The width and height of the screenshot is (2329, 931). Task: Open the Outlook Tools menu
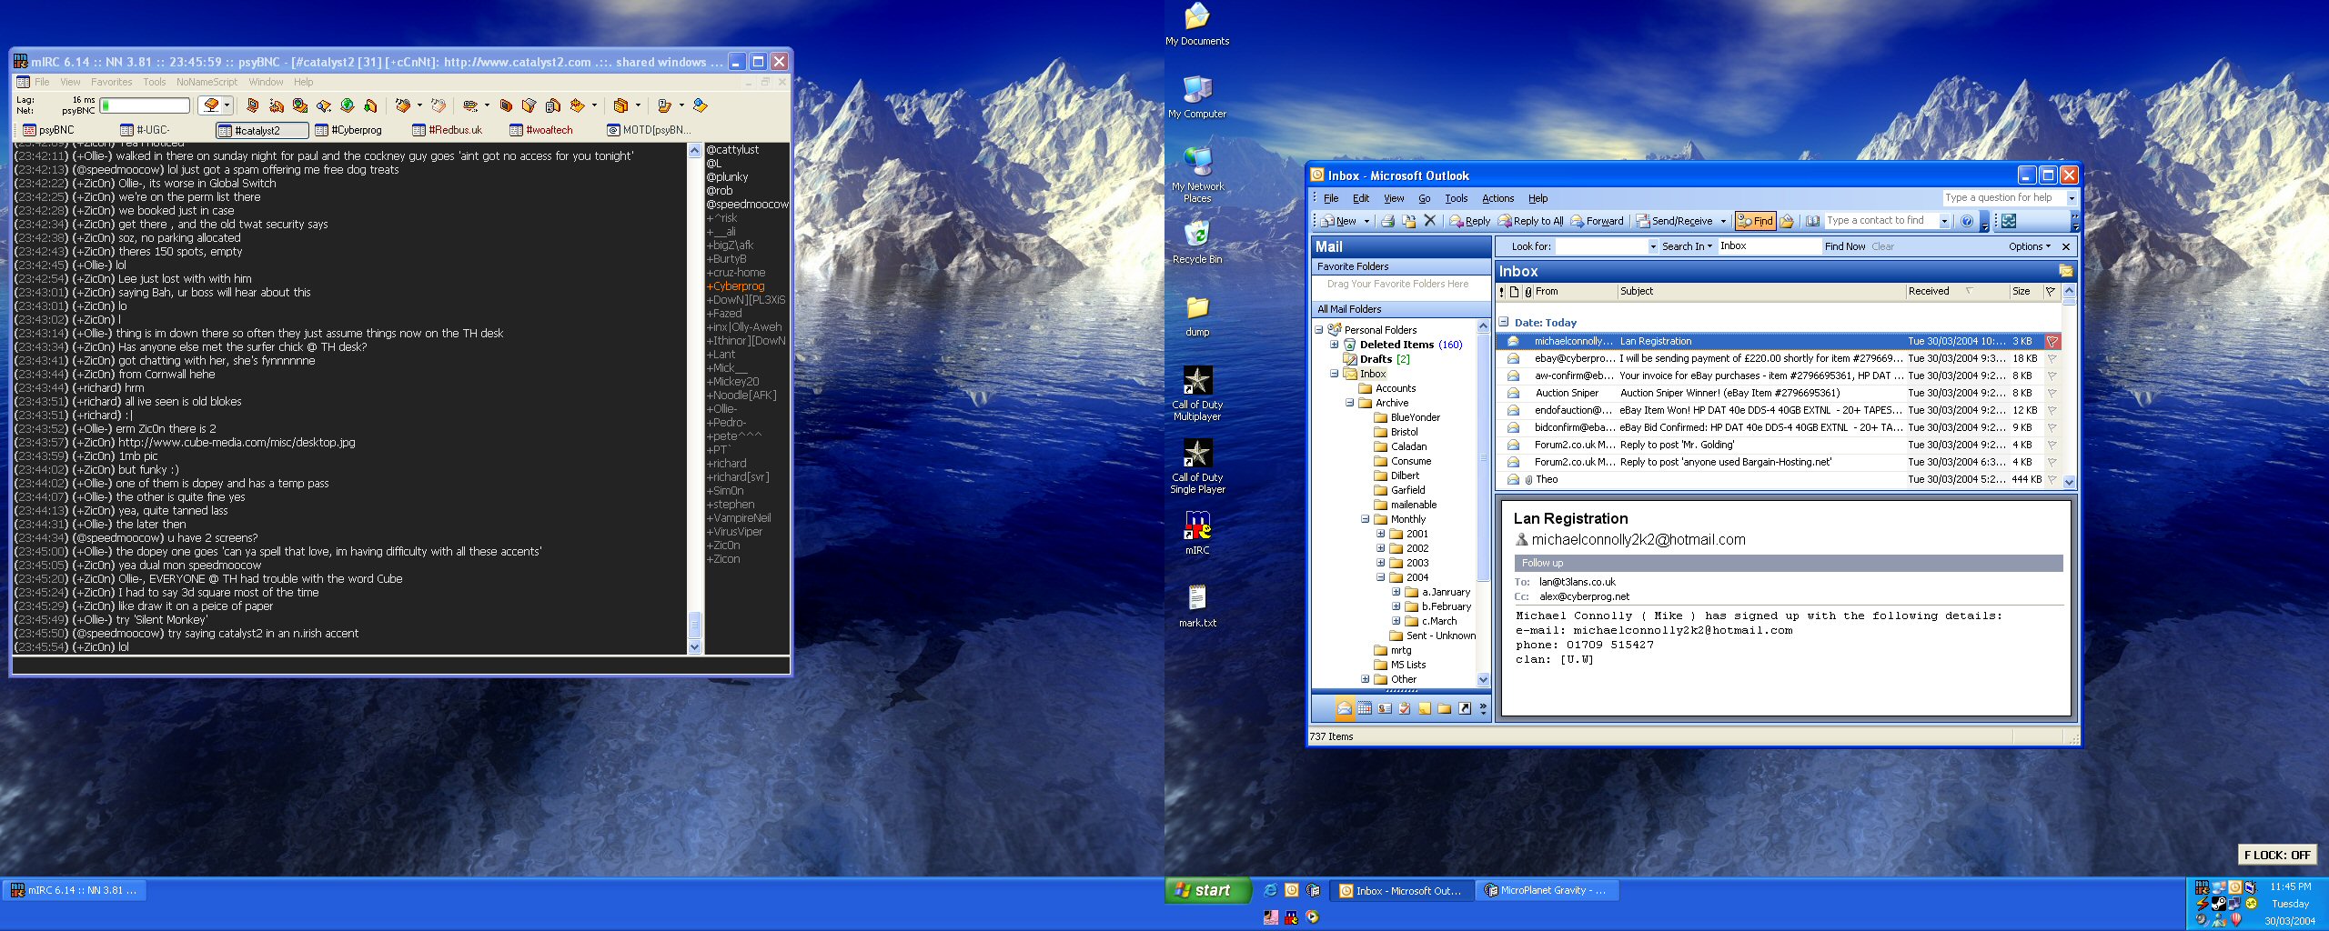(x=1456, y=198)
